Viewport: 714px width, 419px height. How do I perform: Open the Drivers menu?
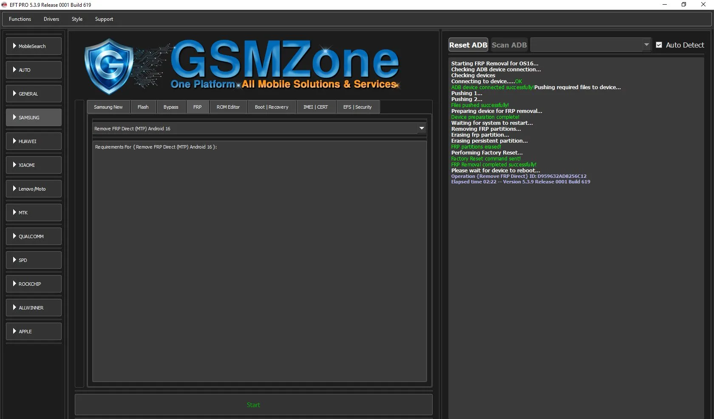(x=51, y=19)
